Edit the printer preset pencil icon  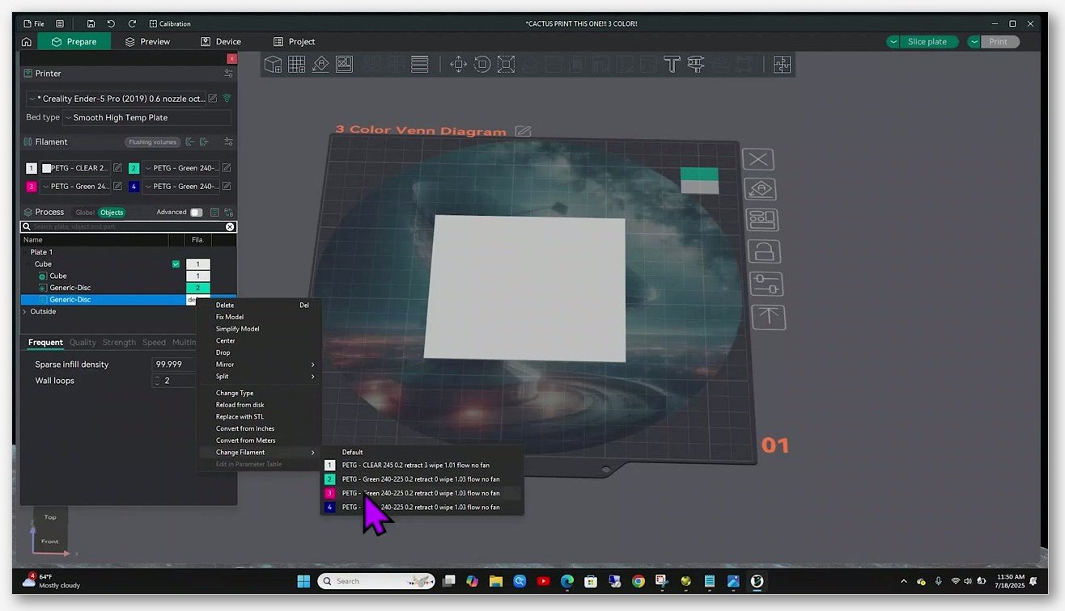click(213, 98)
